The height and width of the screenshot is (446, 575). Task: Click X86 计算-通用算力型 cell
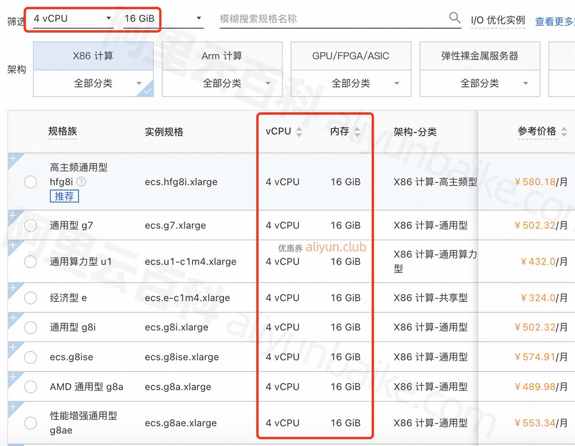(436, 262)
